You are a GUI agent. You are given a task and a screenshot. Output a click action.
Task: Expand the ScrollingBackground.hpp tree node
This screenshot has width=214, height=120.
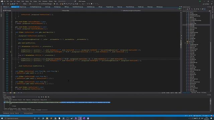(187, 20)
